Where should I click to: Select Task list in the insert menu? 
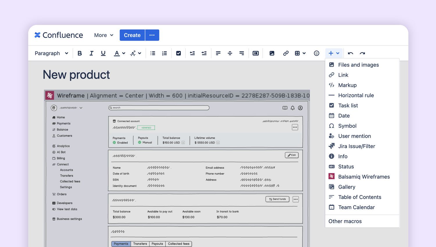[x=362, y=106]
